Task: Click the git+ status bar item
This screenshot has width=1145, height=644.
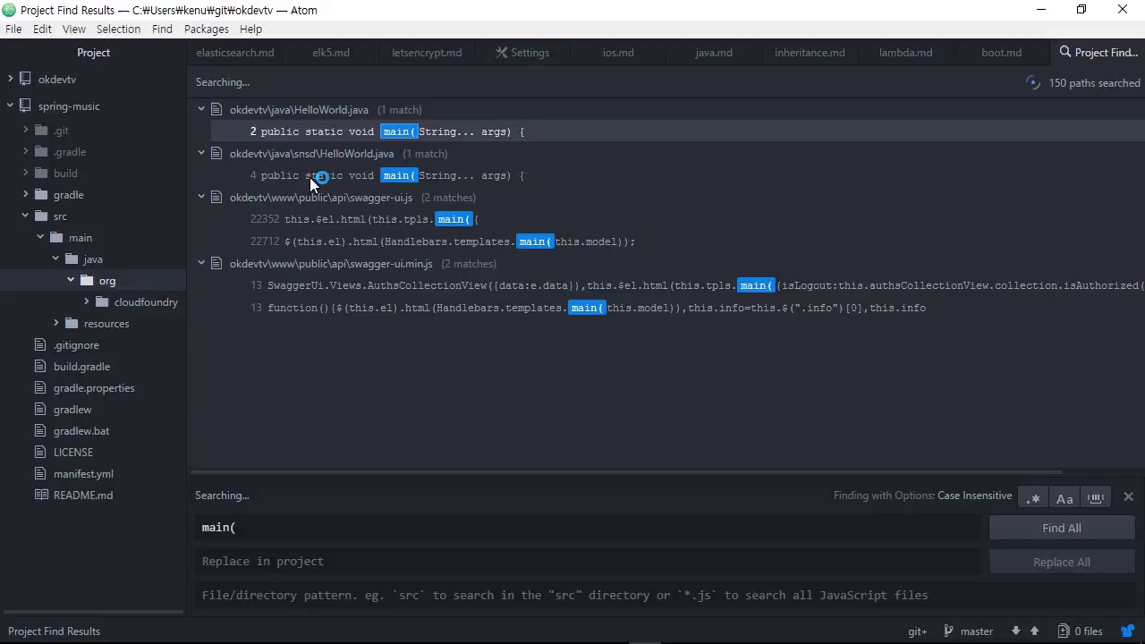Action: click(x=918, y=631)
